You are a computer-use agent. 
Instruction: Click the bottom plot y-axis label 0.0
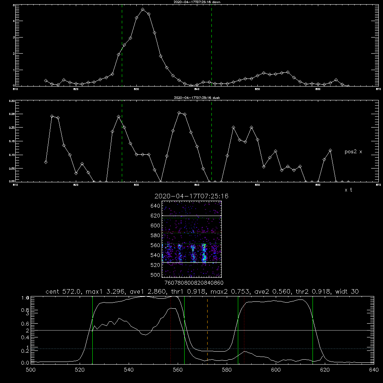click(25, 363)
